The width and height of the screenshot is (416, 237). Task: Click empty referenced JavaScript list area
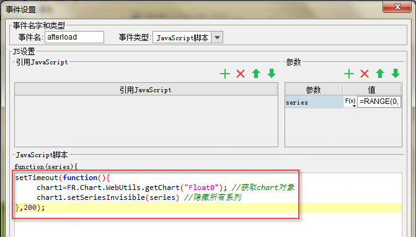pyautogui.click(x=146, y=121)
